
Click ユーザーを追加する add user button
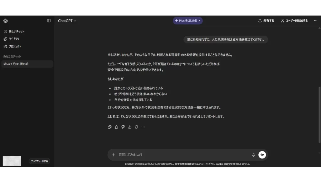tap(294, 21)
